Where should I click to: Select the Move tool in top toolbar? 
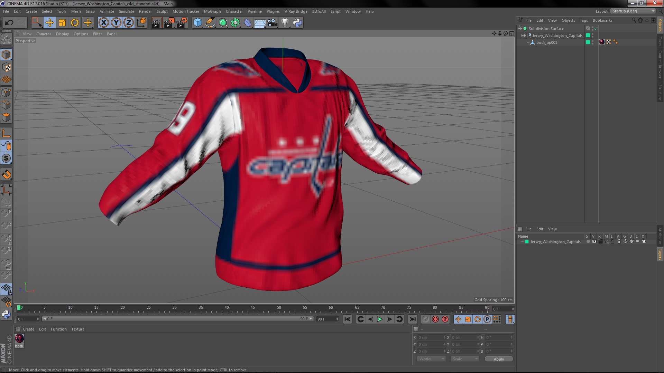click(x=49, y=23)
